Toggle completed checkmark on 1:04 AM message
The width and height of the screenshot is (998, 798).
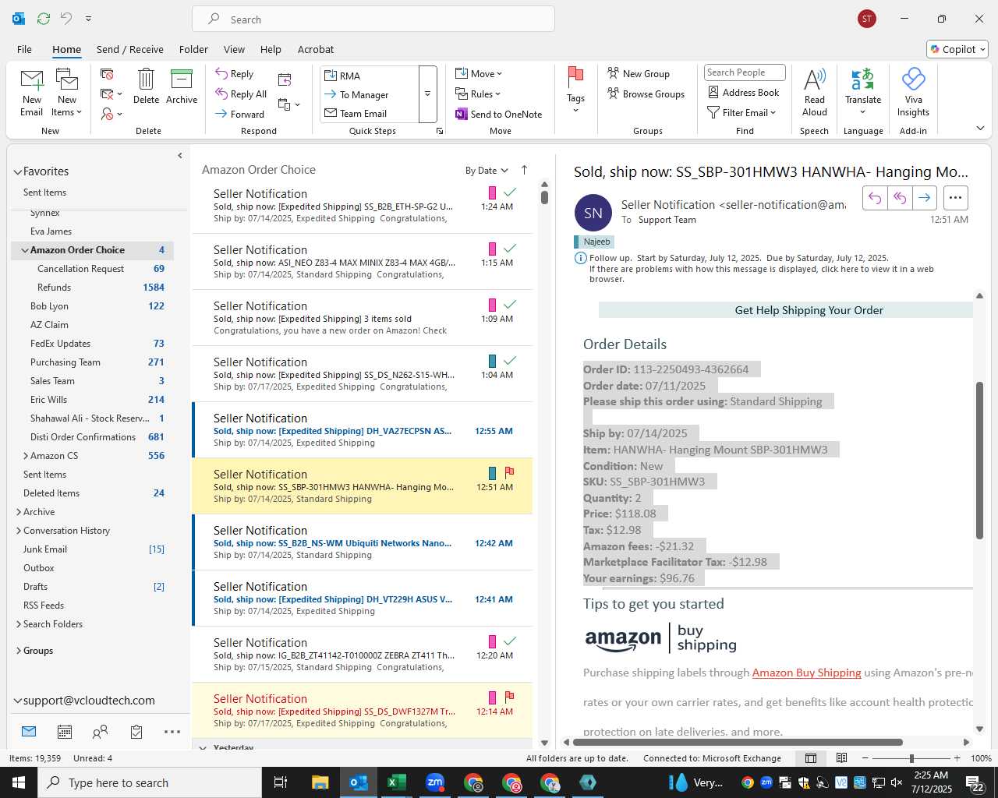click(510, 360)
